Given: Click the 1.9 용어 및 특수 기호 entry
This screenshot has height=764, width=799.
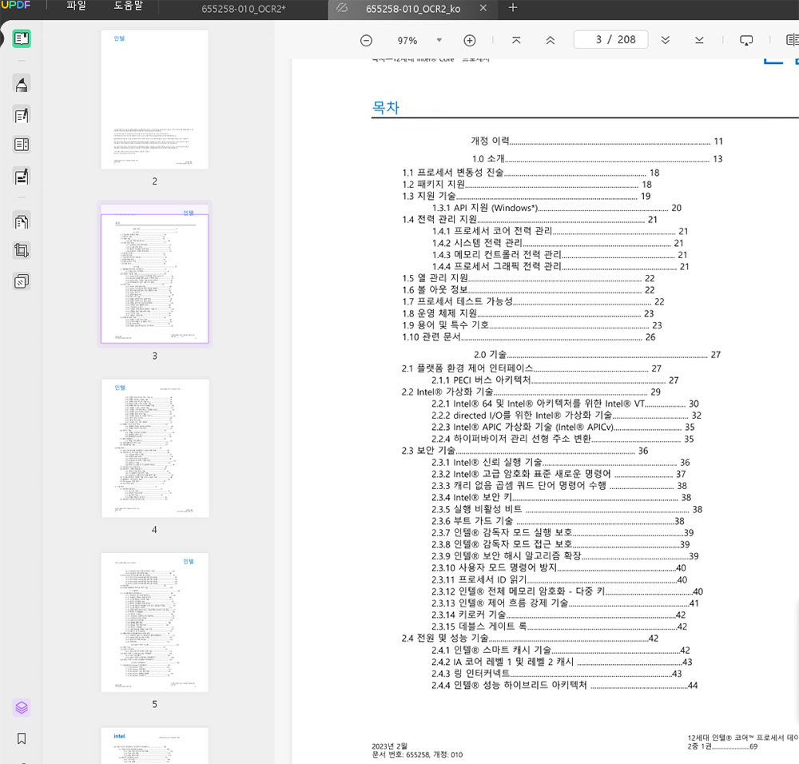Looking at the screenshot, I should coord(532,325).
